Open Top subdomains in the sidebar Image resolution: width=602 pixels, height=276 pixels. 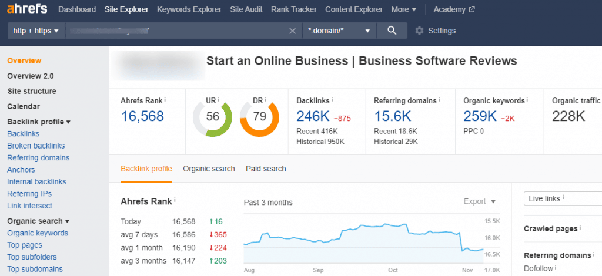pos(35,269)
